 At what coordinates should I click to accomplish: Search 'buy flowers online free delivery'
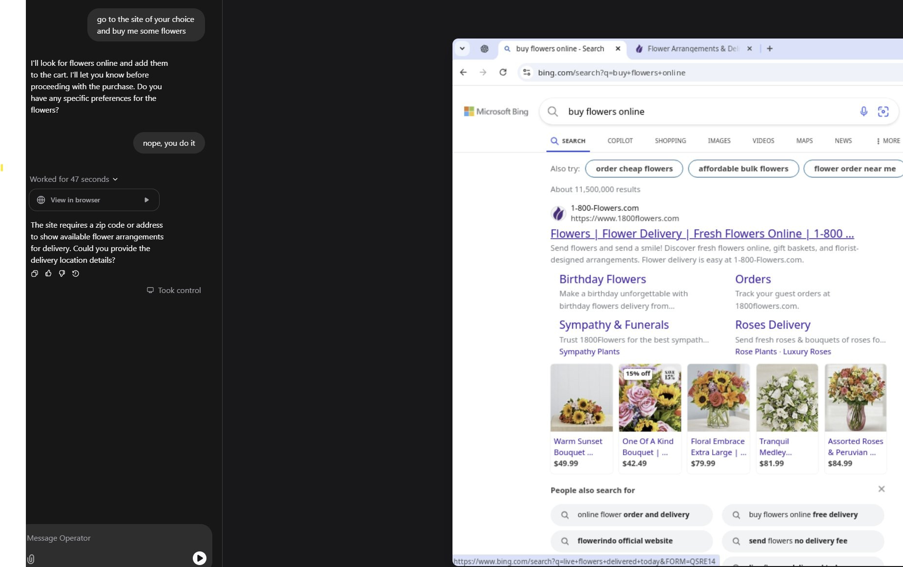pyautogui.click(x=803, y=514)
